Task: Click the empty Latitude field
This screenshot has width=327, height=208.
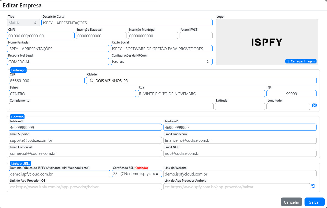Action: [x=240, y=106]
